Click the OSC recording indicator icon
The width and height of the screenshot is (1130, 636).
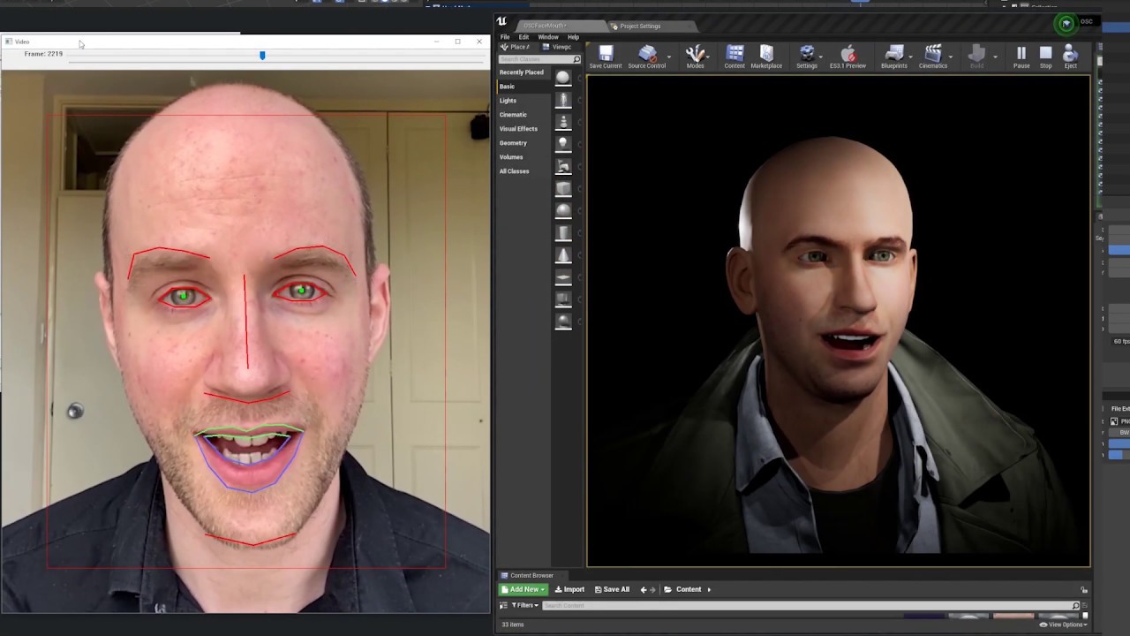tap(1066, 24)
